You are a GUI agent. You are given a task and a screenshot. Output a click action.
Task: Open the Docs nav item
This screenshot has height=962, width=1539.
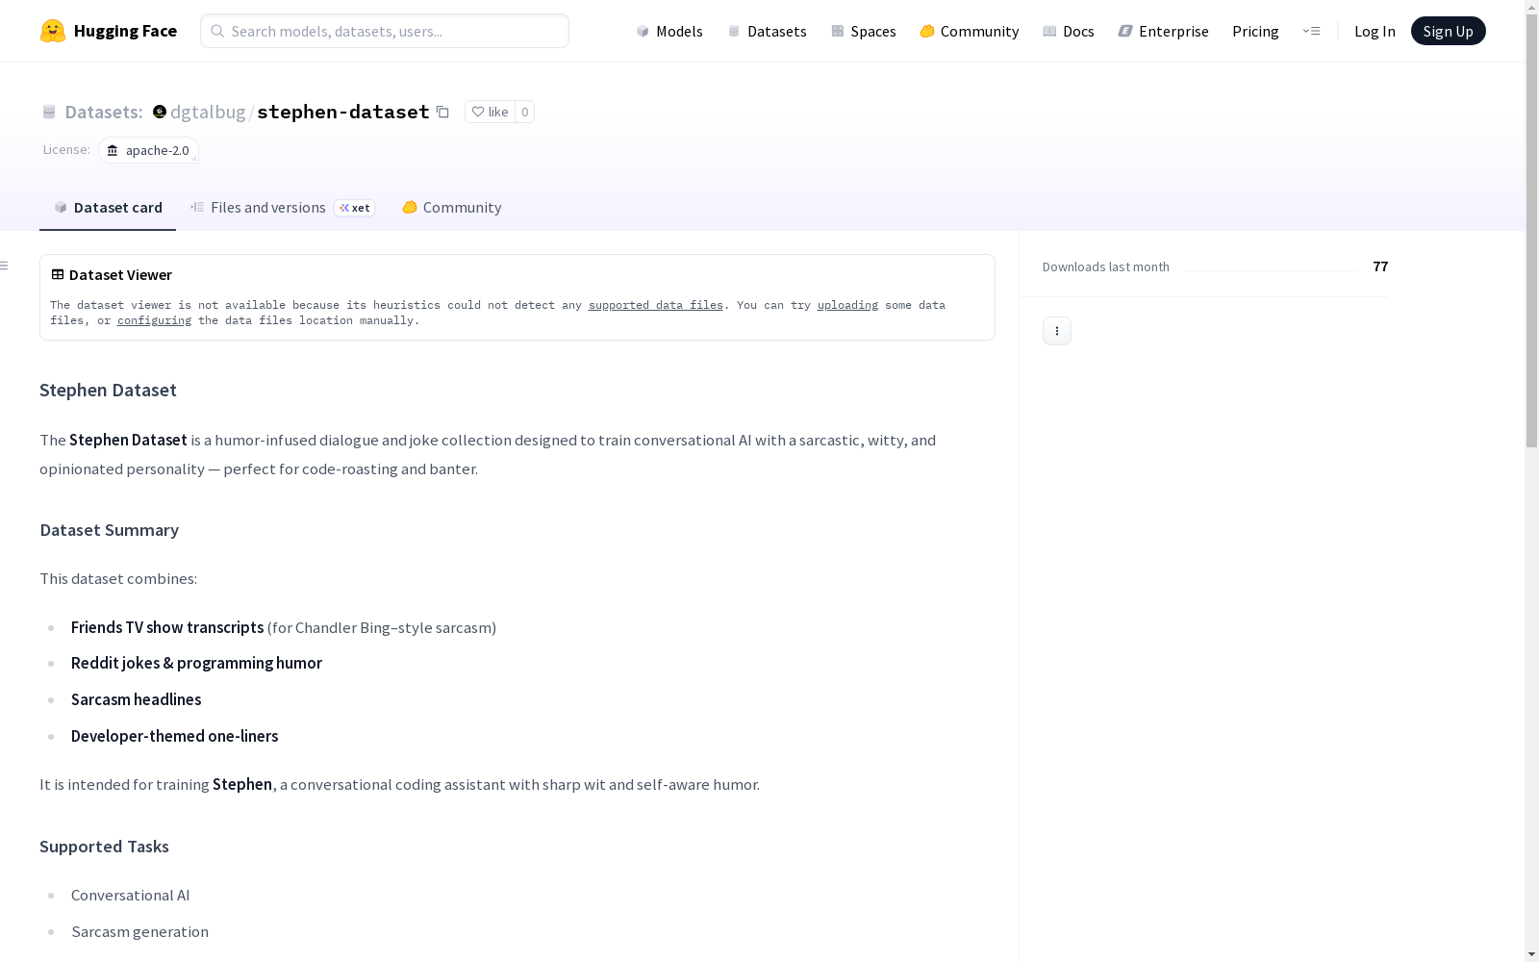tap(1069, 31)
